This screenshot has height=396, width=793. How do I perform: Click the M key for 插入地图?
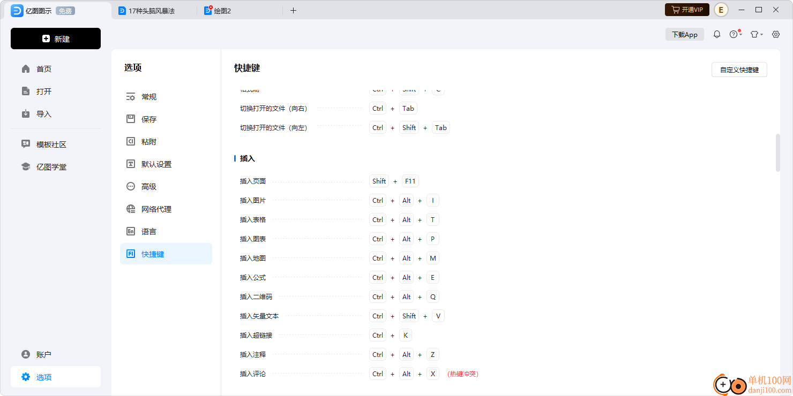tap(433, 258)
